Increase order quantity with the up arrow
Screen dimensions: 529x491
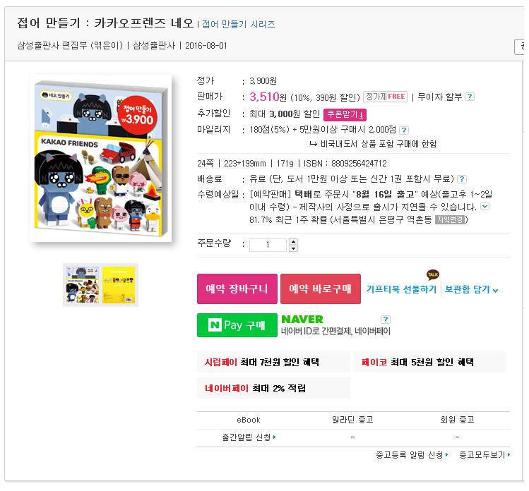point(293,242)
